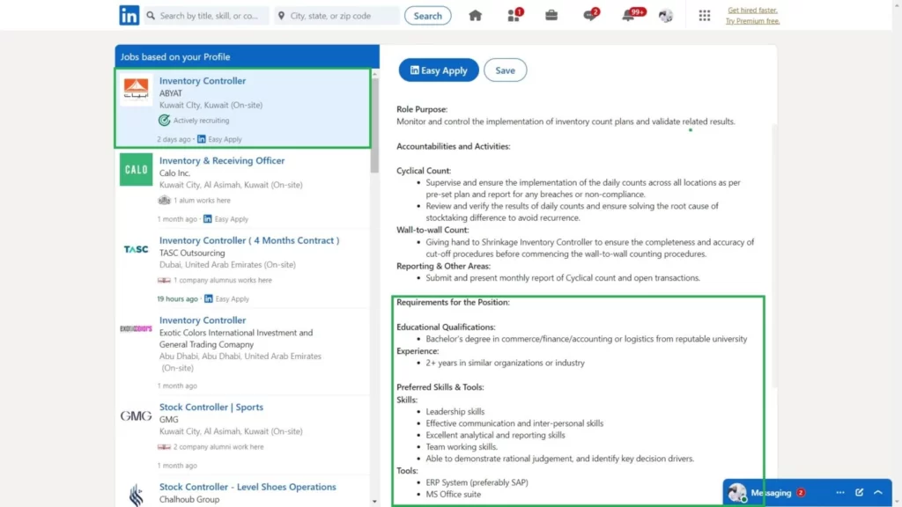This screenshot has width=902, height=507.
Task: Expand the Messaging panel with the chevron
Action: click(878, 493)
